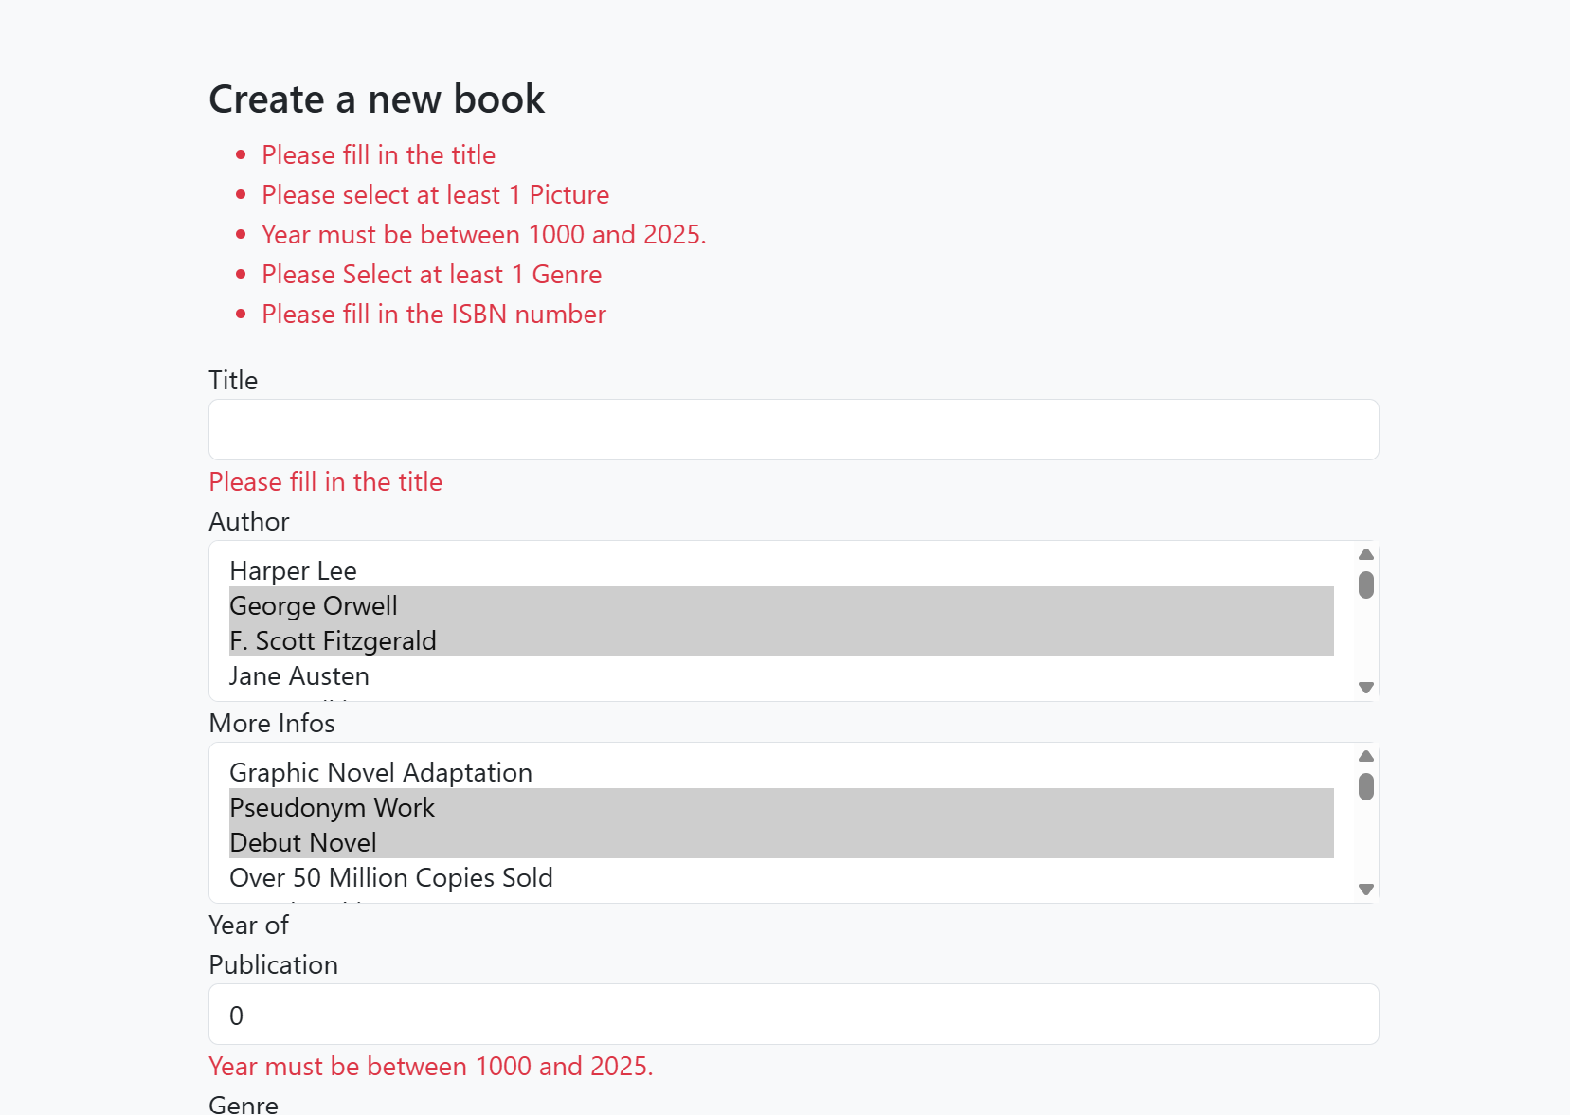Click the More Infos scrollbar thumb

tap(1365, 786)
